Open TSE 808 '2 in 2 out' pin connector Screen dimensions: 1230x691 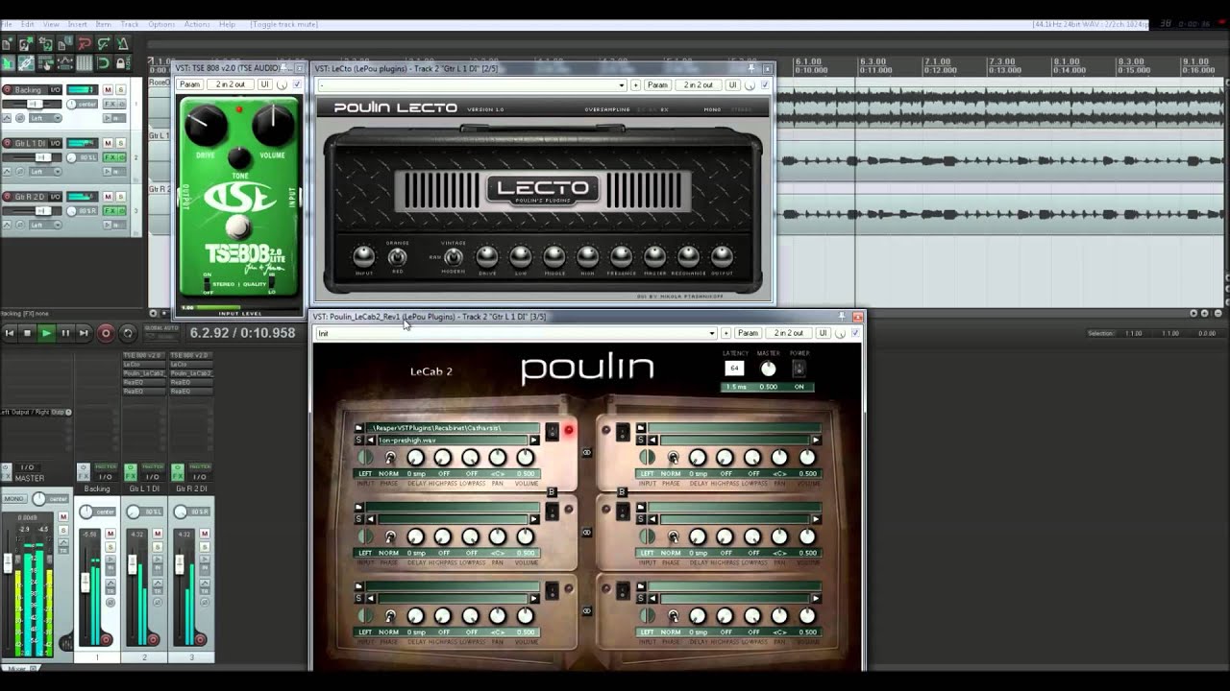pyautogui.click(x=231, y=84)
